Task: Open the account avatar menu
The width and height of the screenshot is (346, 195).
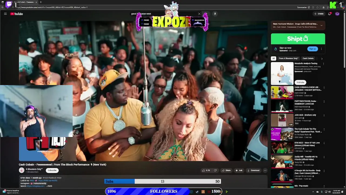Action: click(337, 14)
